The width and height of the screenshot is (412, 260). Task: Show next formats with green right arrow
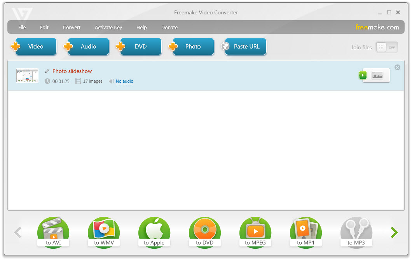coord(394,232)
